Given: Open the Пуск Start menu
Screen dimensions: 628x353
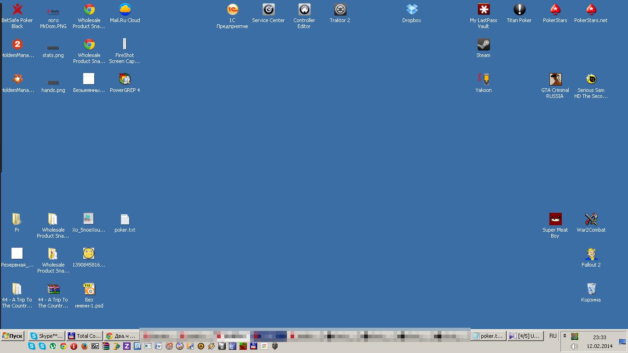Looking at the screenshot, I should pos(12,336).
